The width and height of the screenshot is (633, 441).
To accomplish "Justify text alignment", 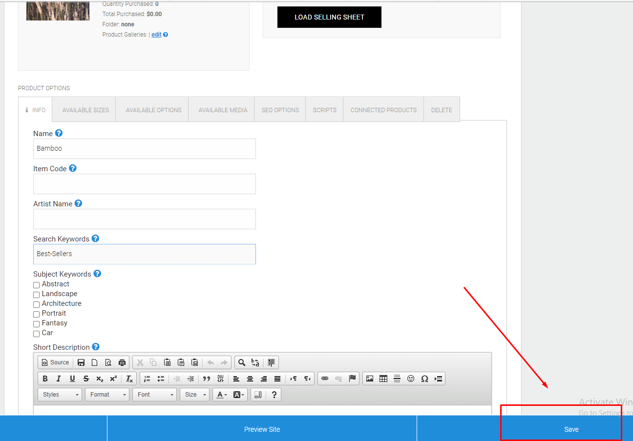I will [277, 379].
